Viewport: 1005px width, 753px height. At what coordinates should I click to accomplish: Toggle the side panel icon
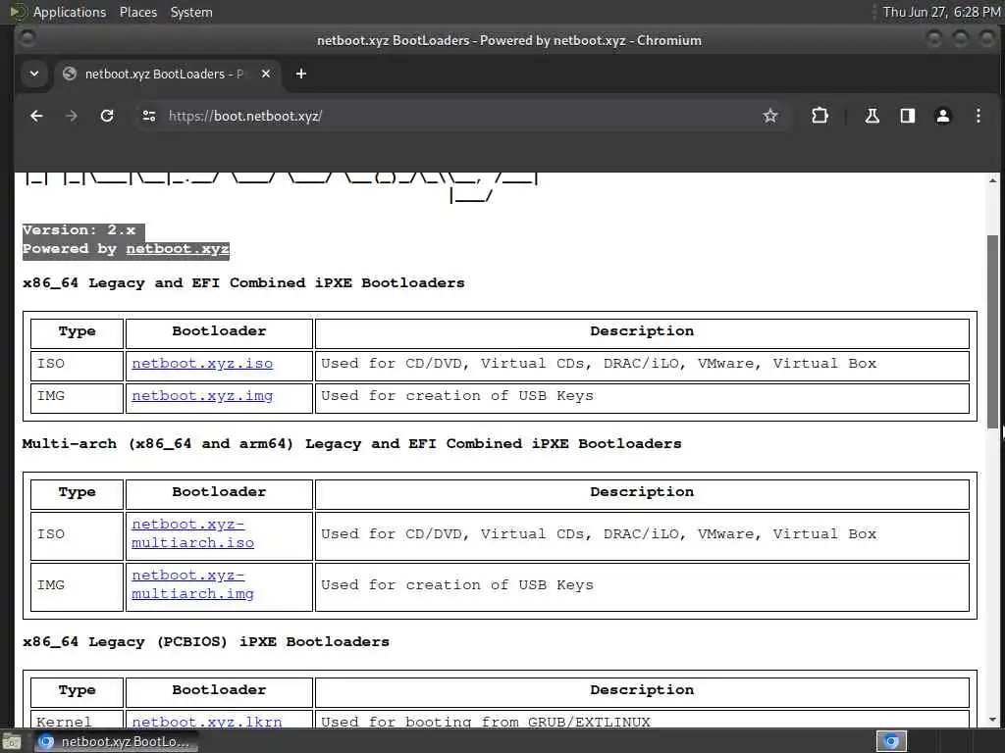coord(908,116)
